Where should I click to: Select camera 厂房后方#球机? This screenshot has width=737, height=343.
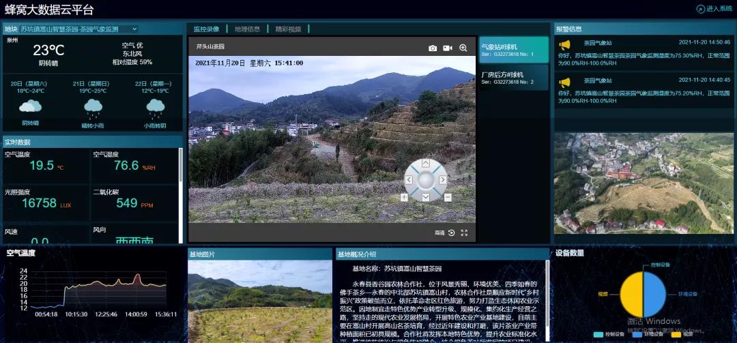coord(514,78)
